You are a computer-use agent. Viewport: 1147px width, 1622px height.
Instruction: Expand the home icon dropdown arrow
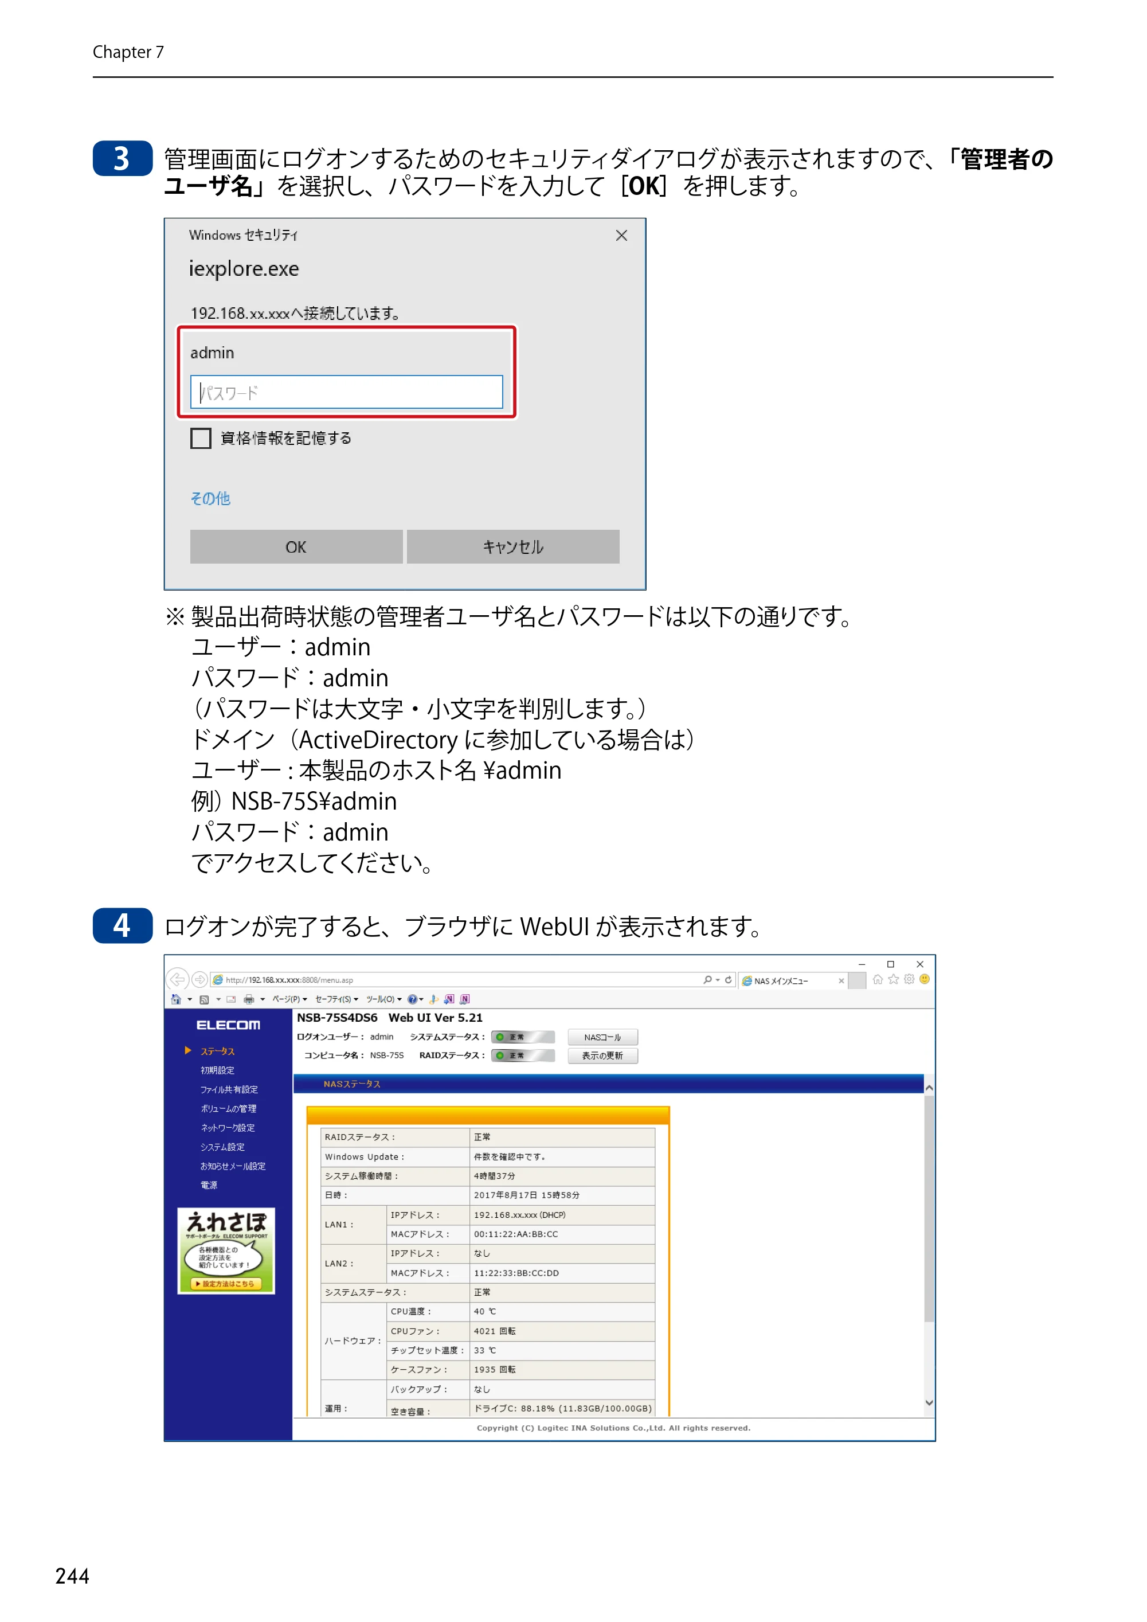pyautogui.click(x=190, y=999)
